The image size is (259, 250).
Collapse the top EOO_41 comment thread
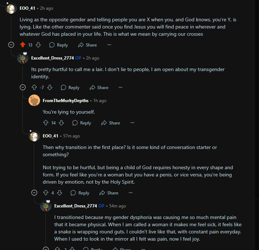11,45
